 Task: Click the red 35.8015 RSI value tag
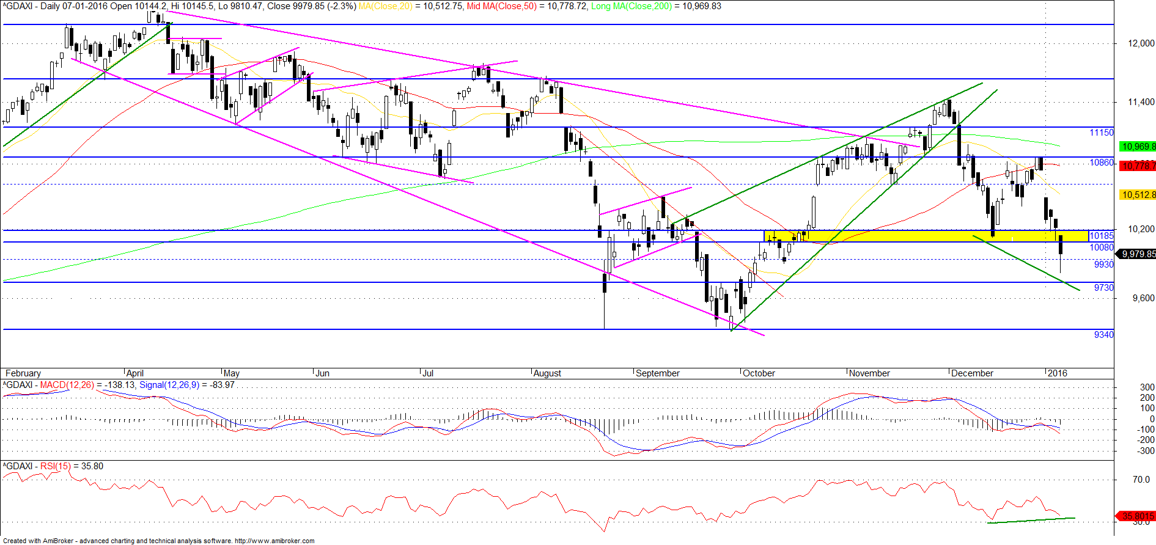point(1136,516)
